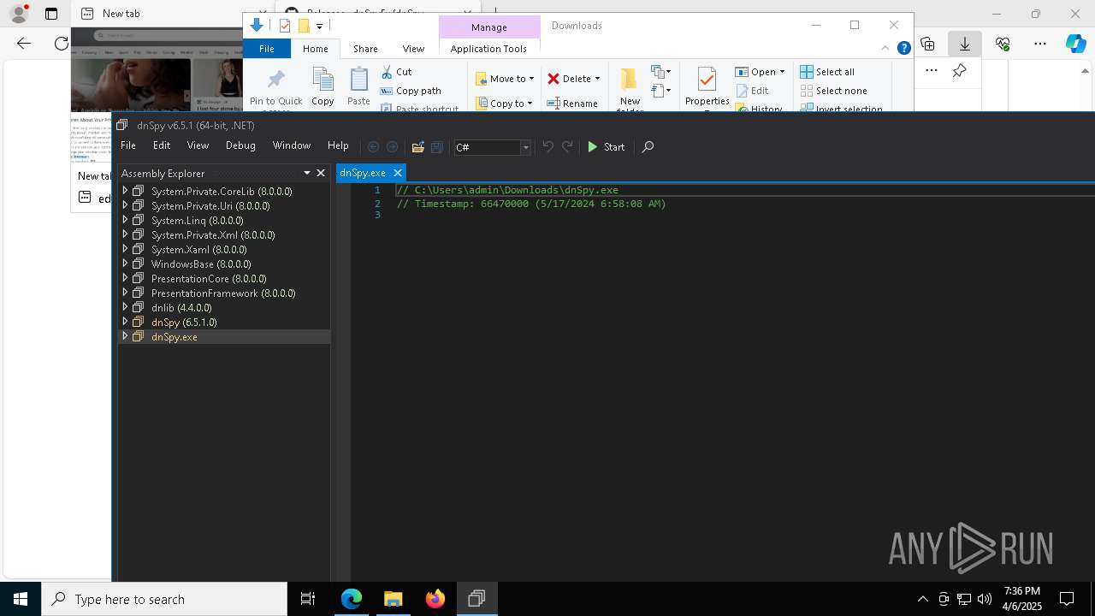Close the Assembly Explorer panel

tap(321, 173)
